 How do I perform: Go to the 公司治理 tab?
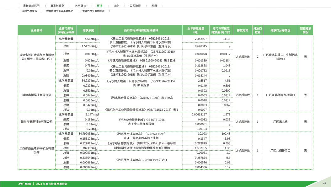tap(135, 6)
